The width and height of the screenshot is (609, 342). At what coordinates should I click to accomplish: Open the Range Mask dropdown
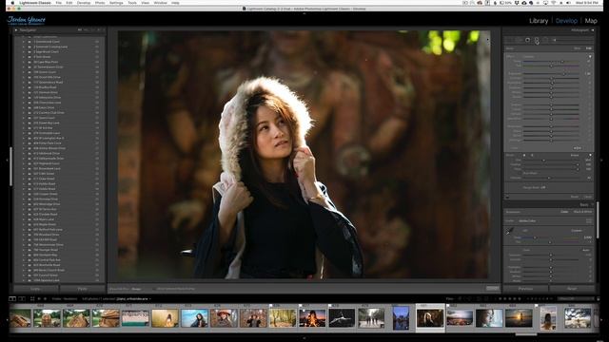[x=543, y=187]
